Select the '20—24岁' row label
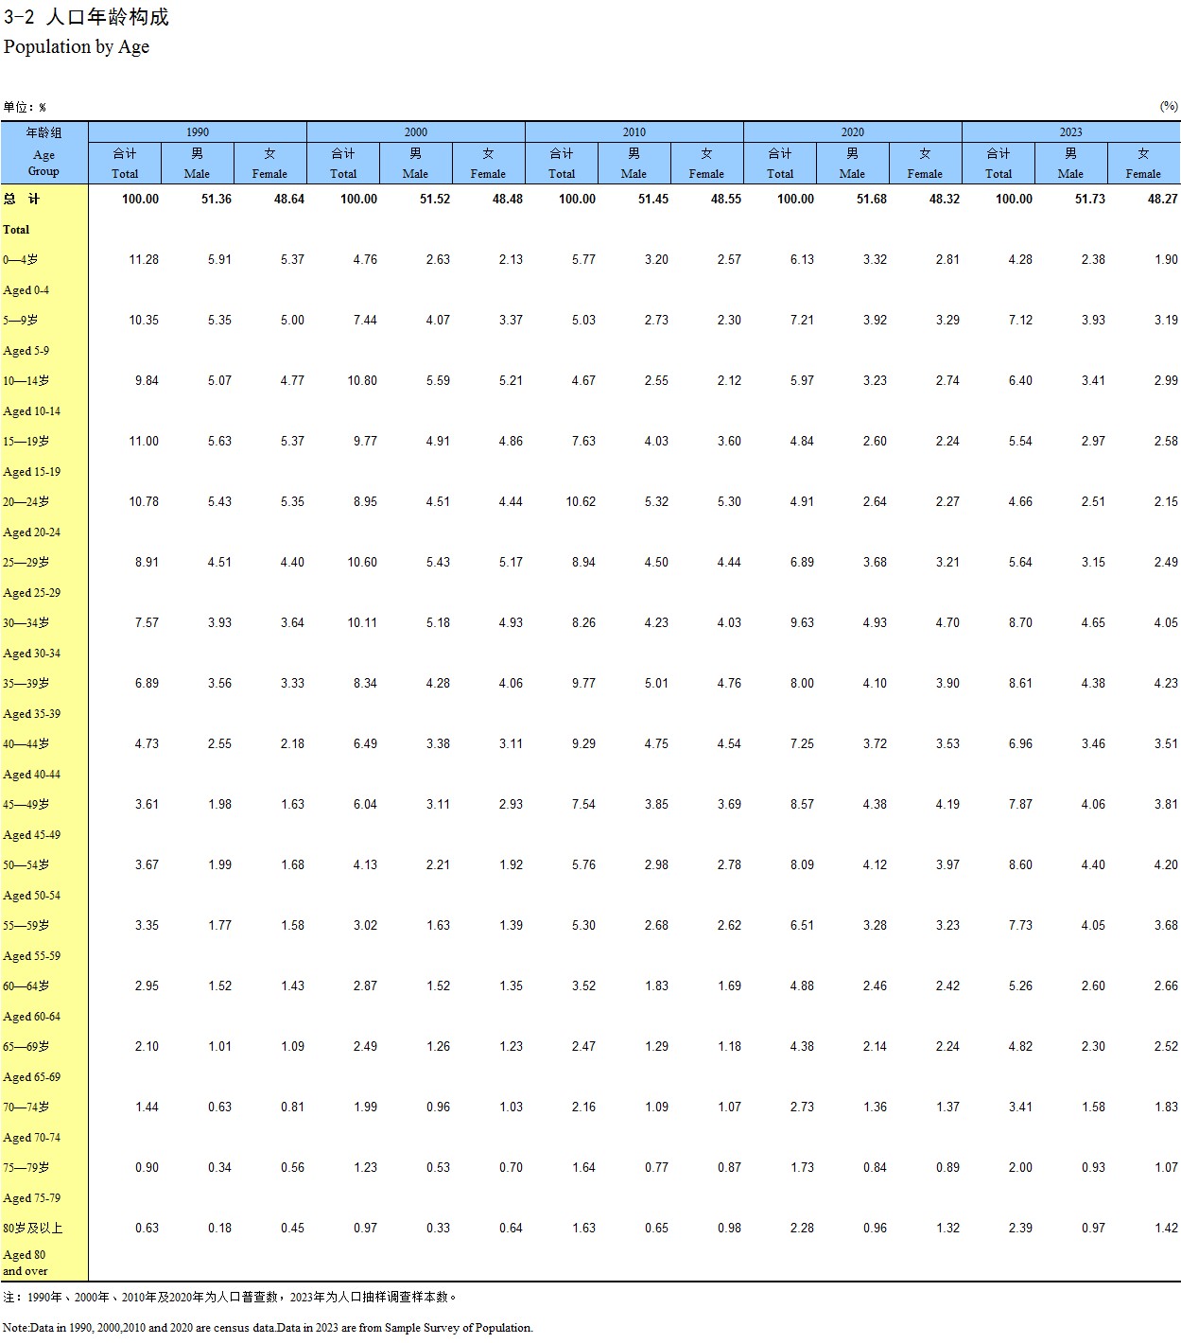Image resolution: width=1181 pixels, height=1343 pixels. click(x=26, y=501)
